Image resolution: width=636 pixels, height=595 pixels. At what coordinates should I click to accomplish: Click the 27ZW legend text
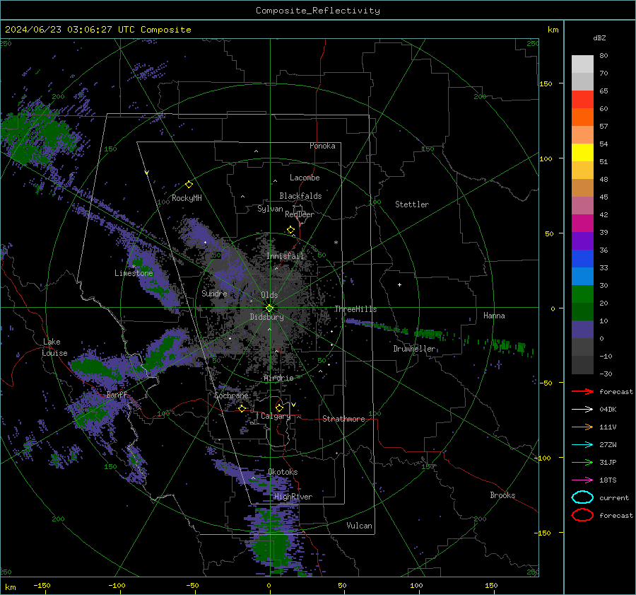coord(608,445)
